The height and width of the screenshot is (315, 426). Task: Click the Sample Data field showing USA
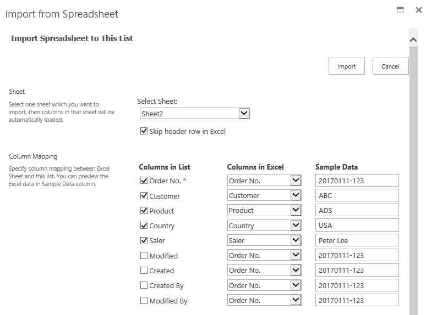357,226
